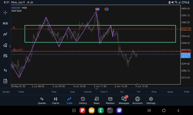Viewport: 193px width, 115px height.
Task: Create a new order with the document-plus icon
Action: click(x=5, y=81)
